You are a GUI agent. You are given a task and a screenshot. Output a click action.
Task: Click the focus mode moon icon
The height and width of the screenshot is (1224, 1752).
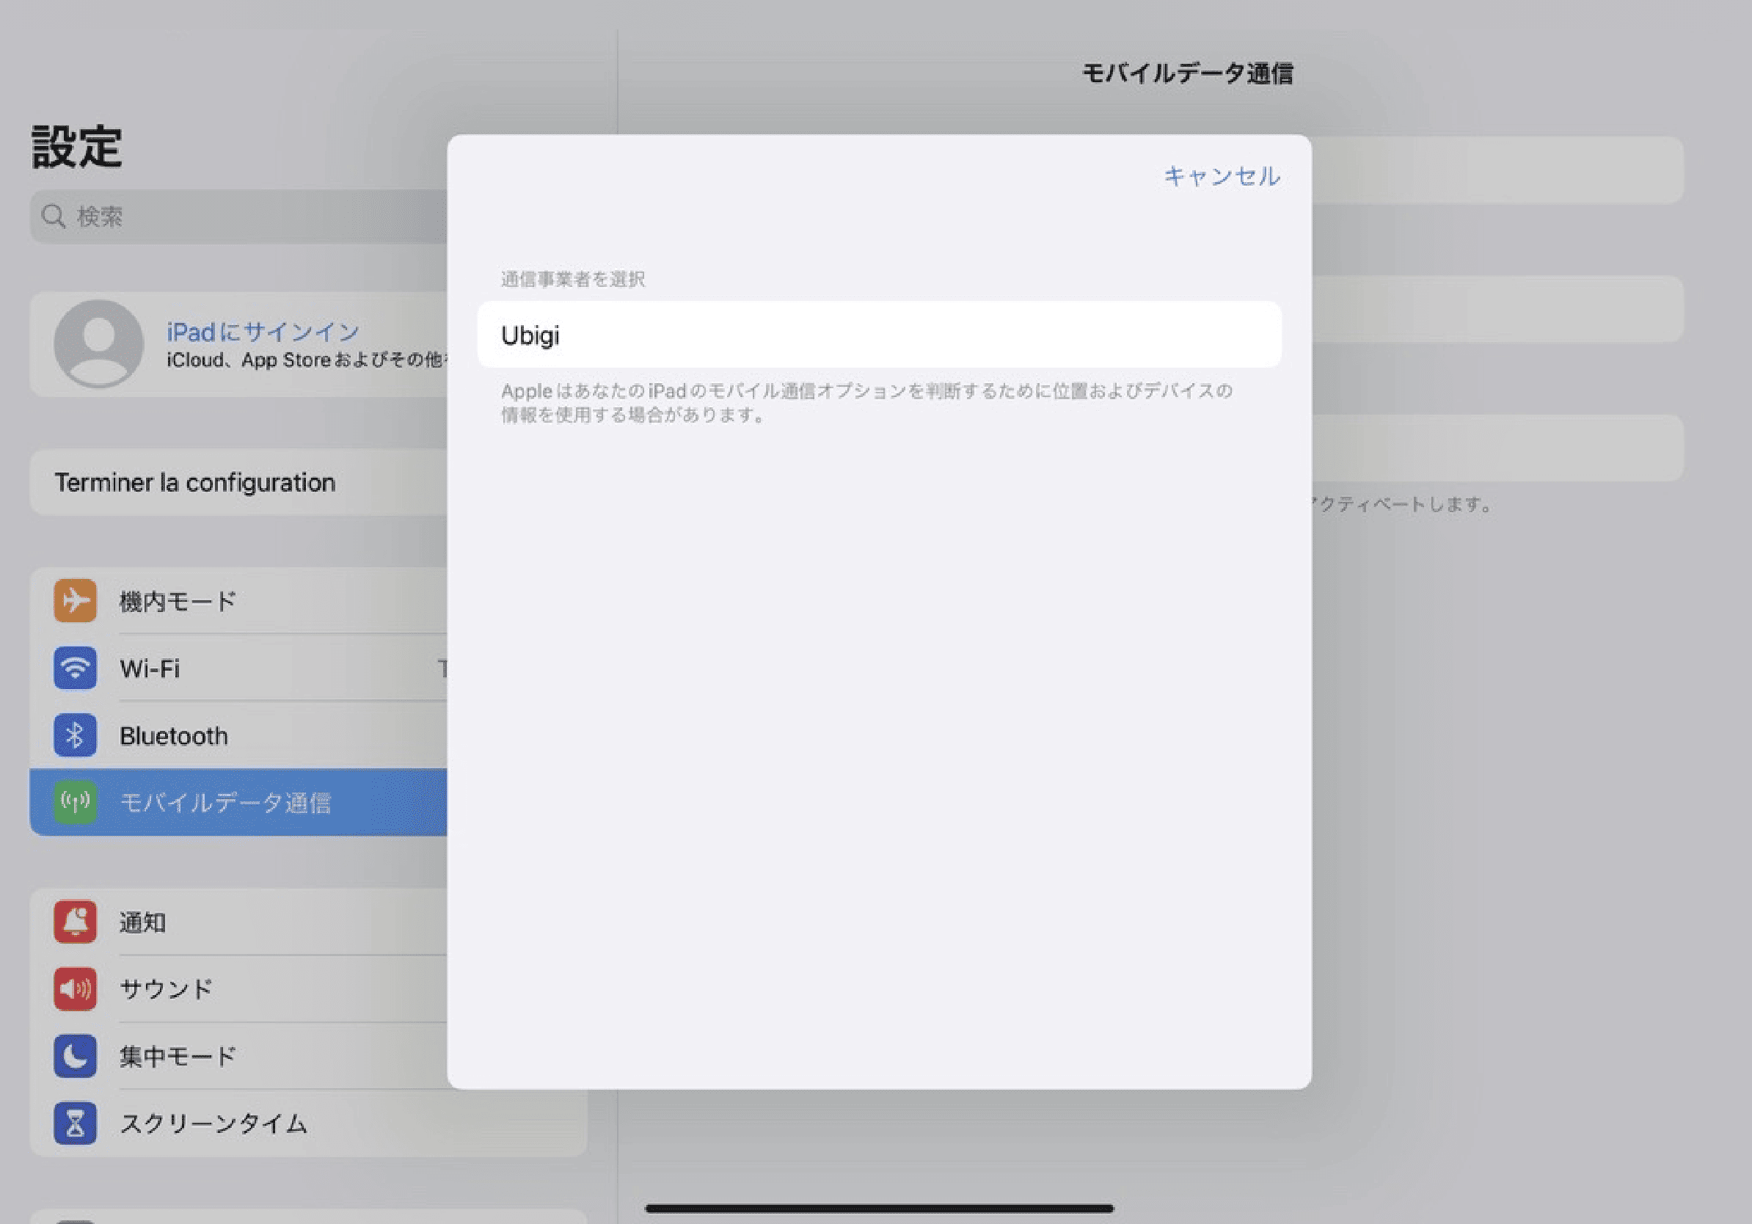pos(75,1056)
